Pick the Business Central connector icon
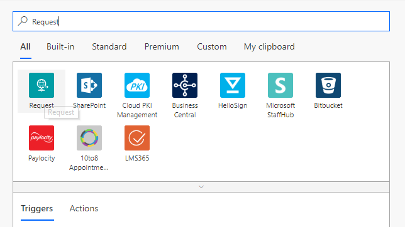 [x=185, y=85]
